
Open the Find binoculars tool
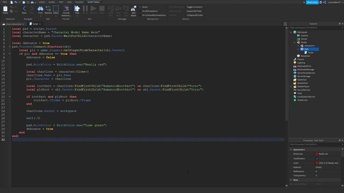(40, 9)
